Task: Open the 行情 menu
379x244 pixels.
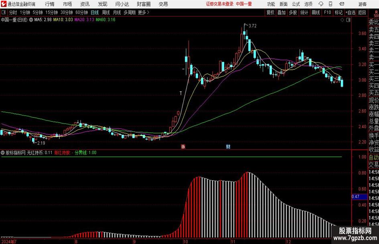Action: pyautogui.click(x=50, y=4)
